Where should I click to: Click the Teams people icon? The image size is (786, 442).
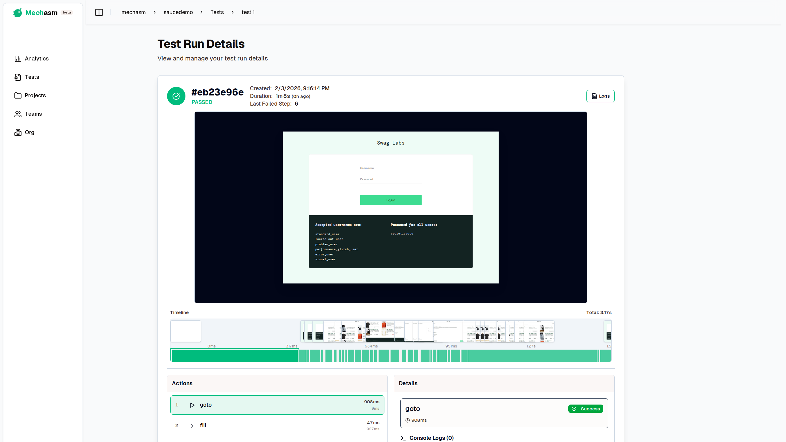18,114
